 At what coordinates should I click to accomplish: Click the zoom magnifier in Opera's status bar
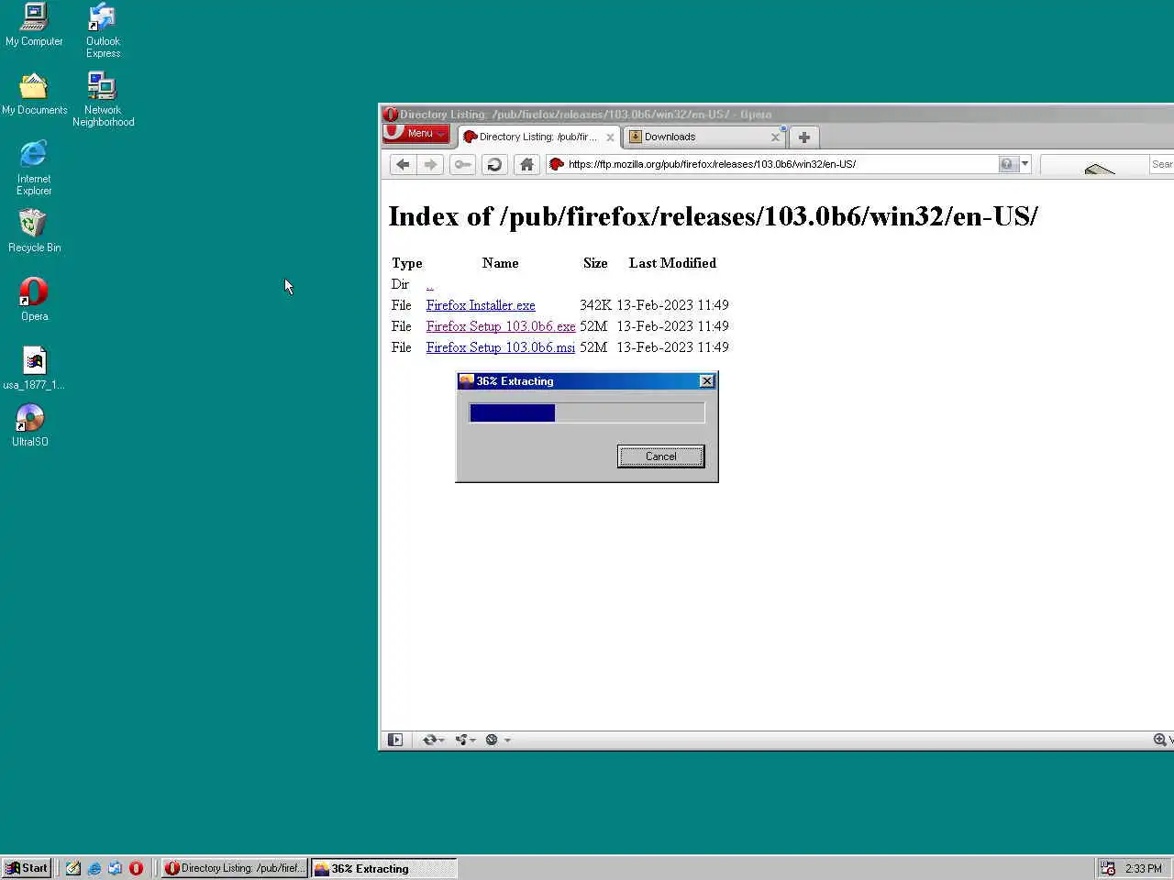coord(1160,740)
